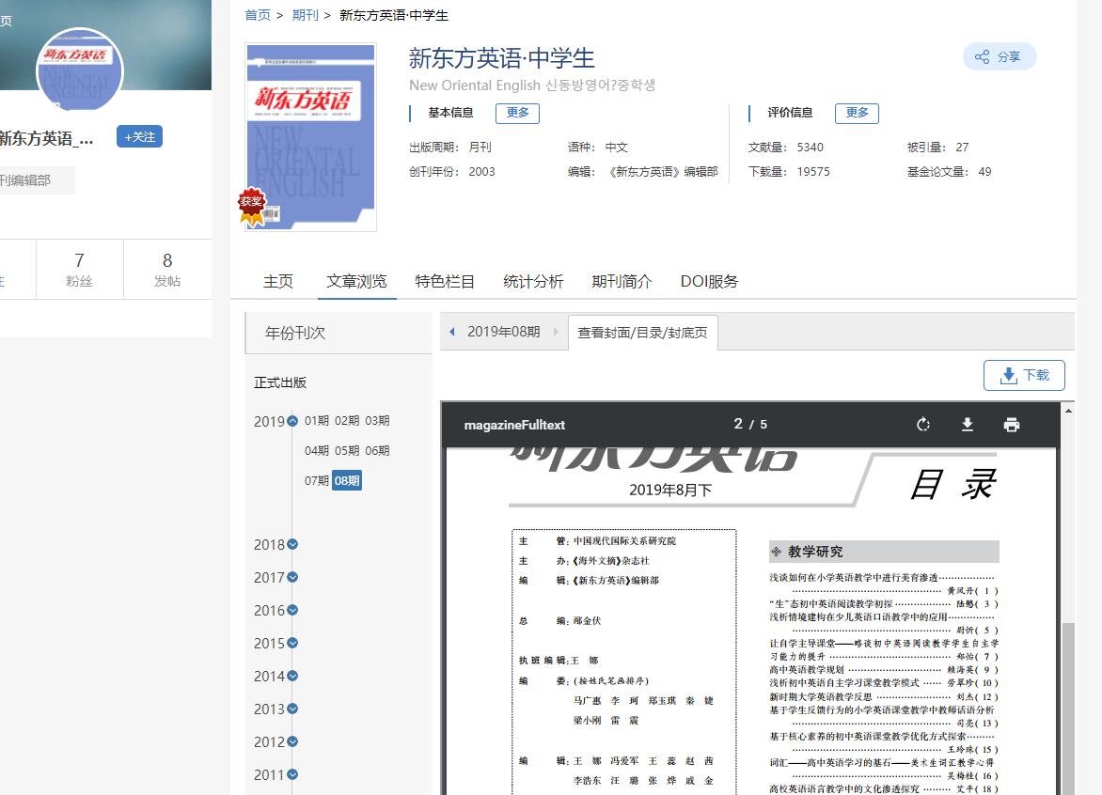Select issue 06期 of 2019
This screenshot has height=795, width=1102.
(377, 451)
